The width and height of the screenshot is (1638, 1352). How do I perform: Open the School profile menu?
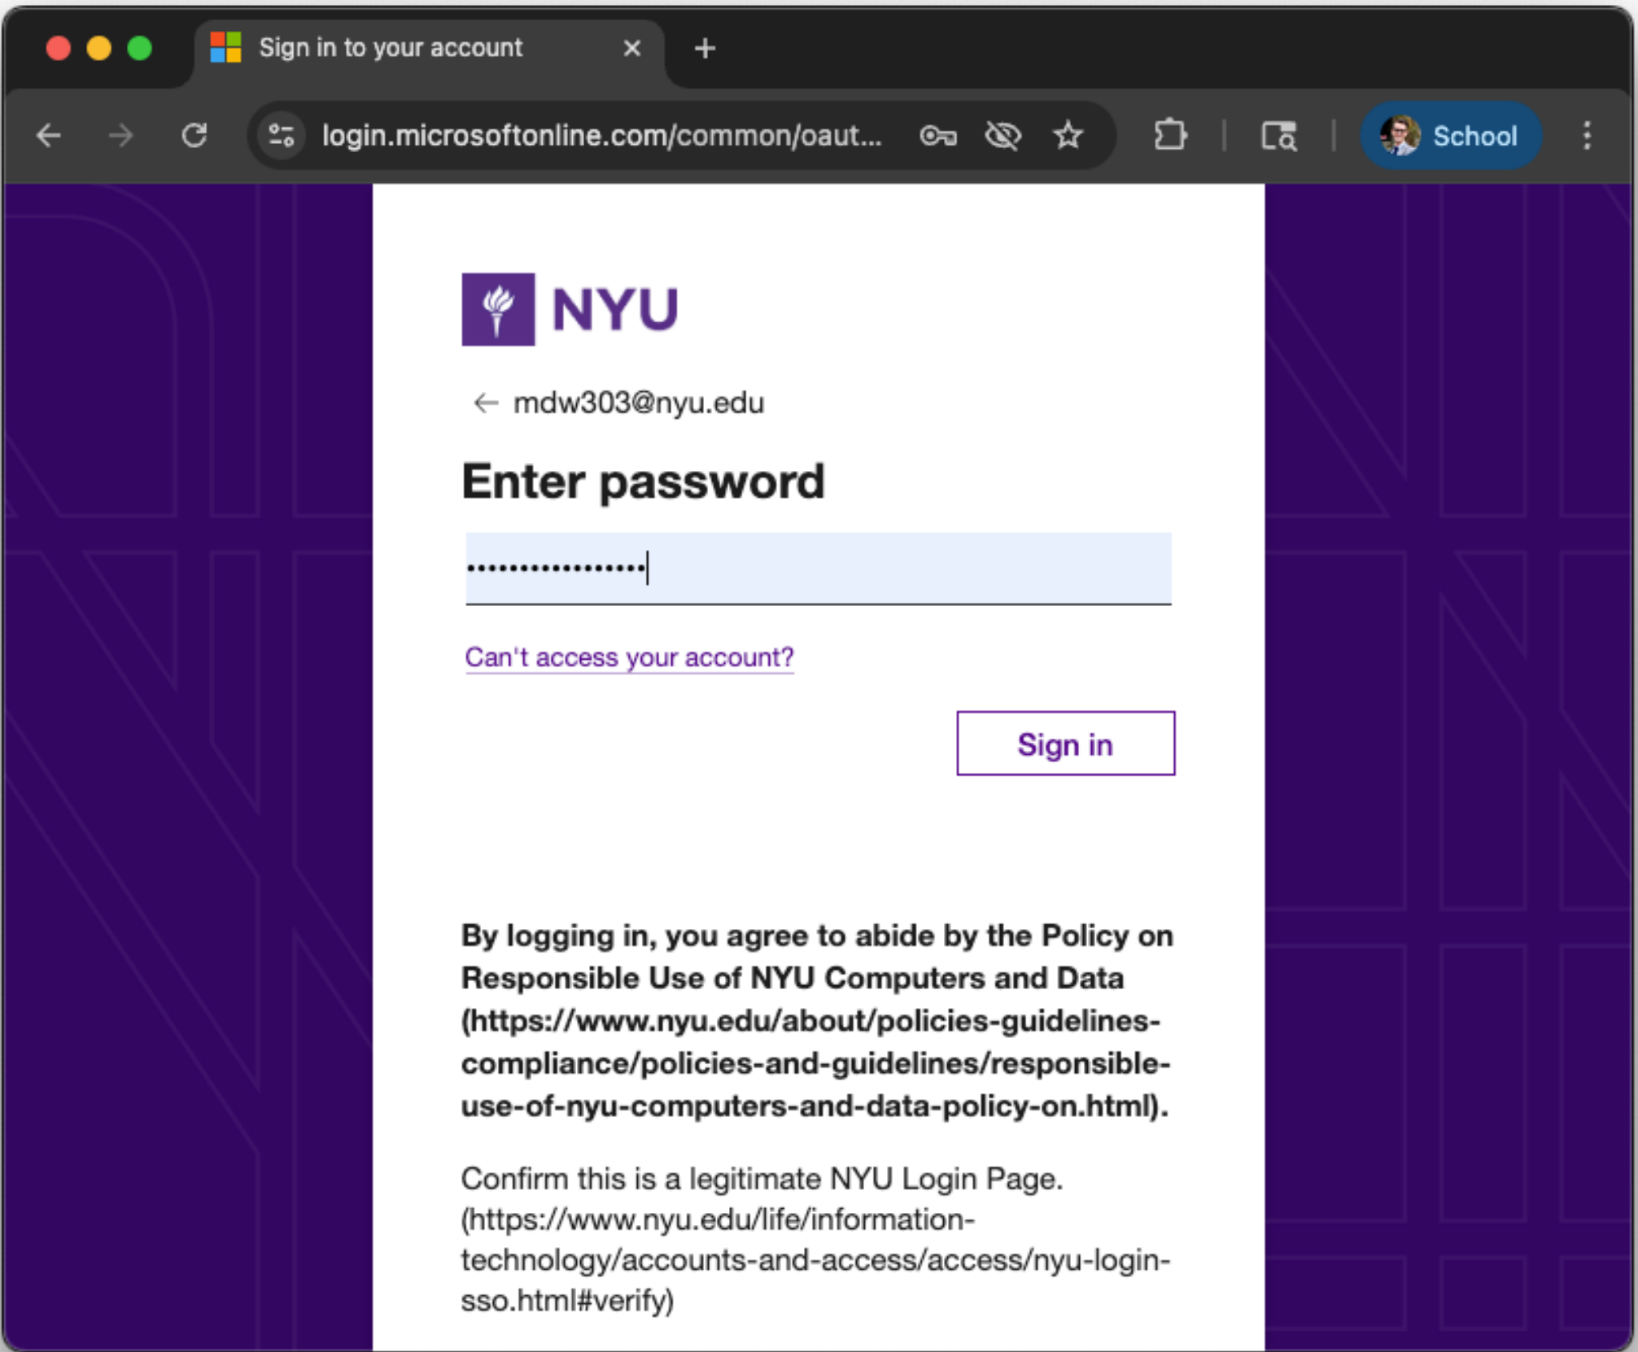coord(1450,135)
